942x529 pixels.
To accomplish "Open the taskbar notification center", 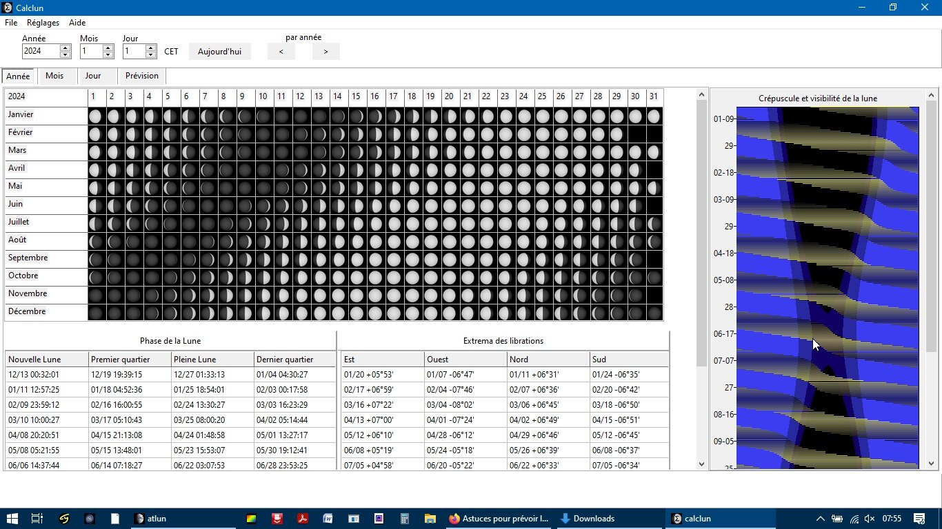I will pyautogui.click(x=919, y=519).
